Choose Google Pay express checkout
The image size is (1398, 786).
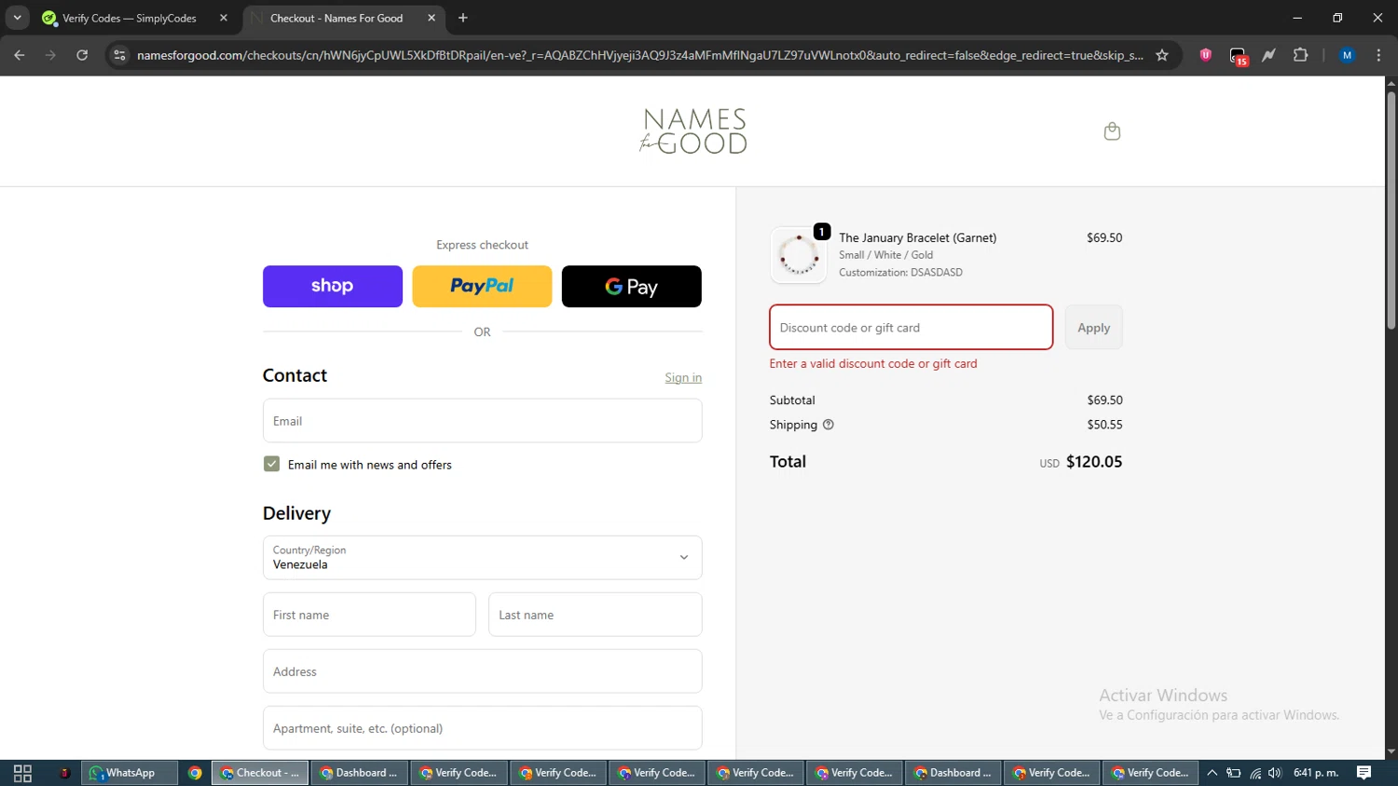(x=632, y=286)
